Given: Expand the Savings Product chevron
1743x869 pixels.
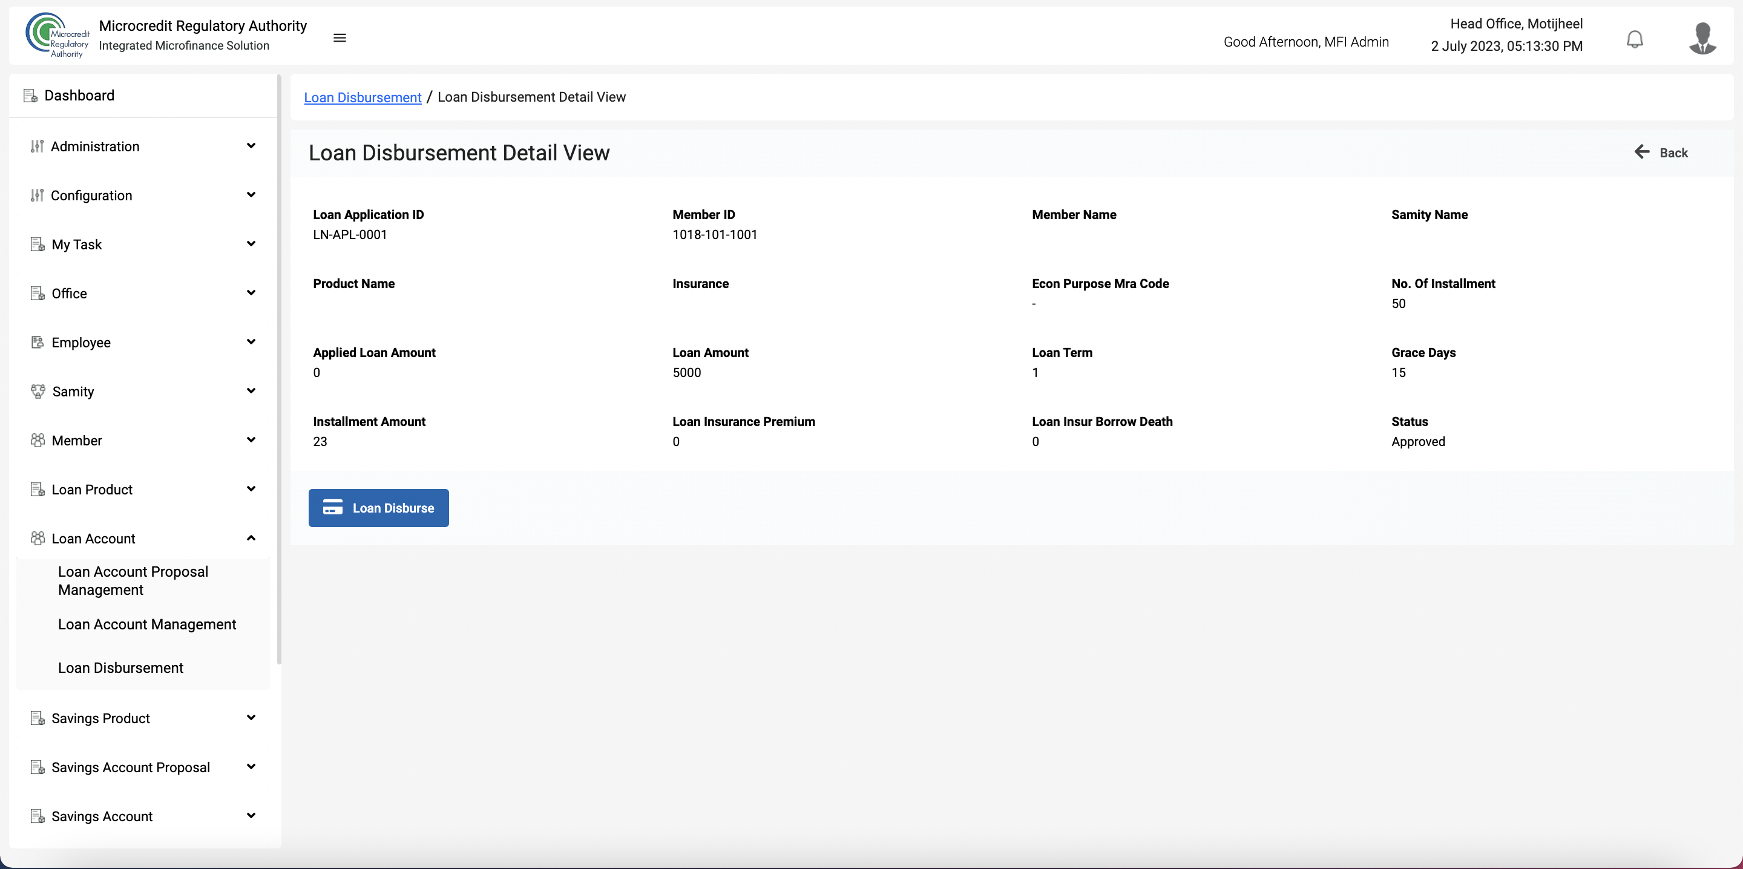Looking at the screenshot, I should (251, 717).
